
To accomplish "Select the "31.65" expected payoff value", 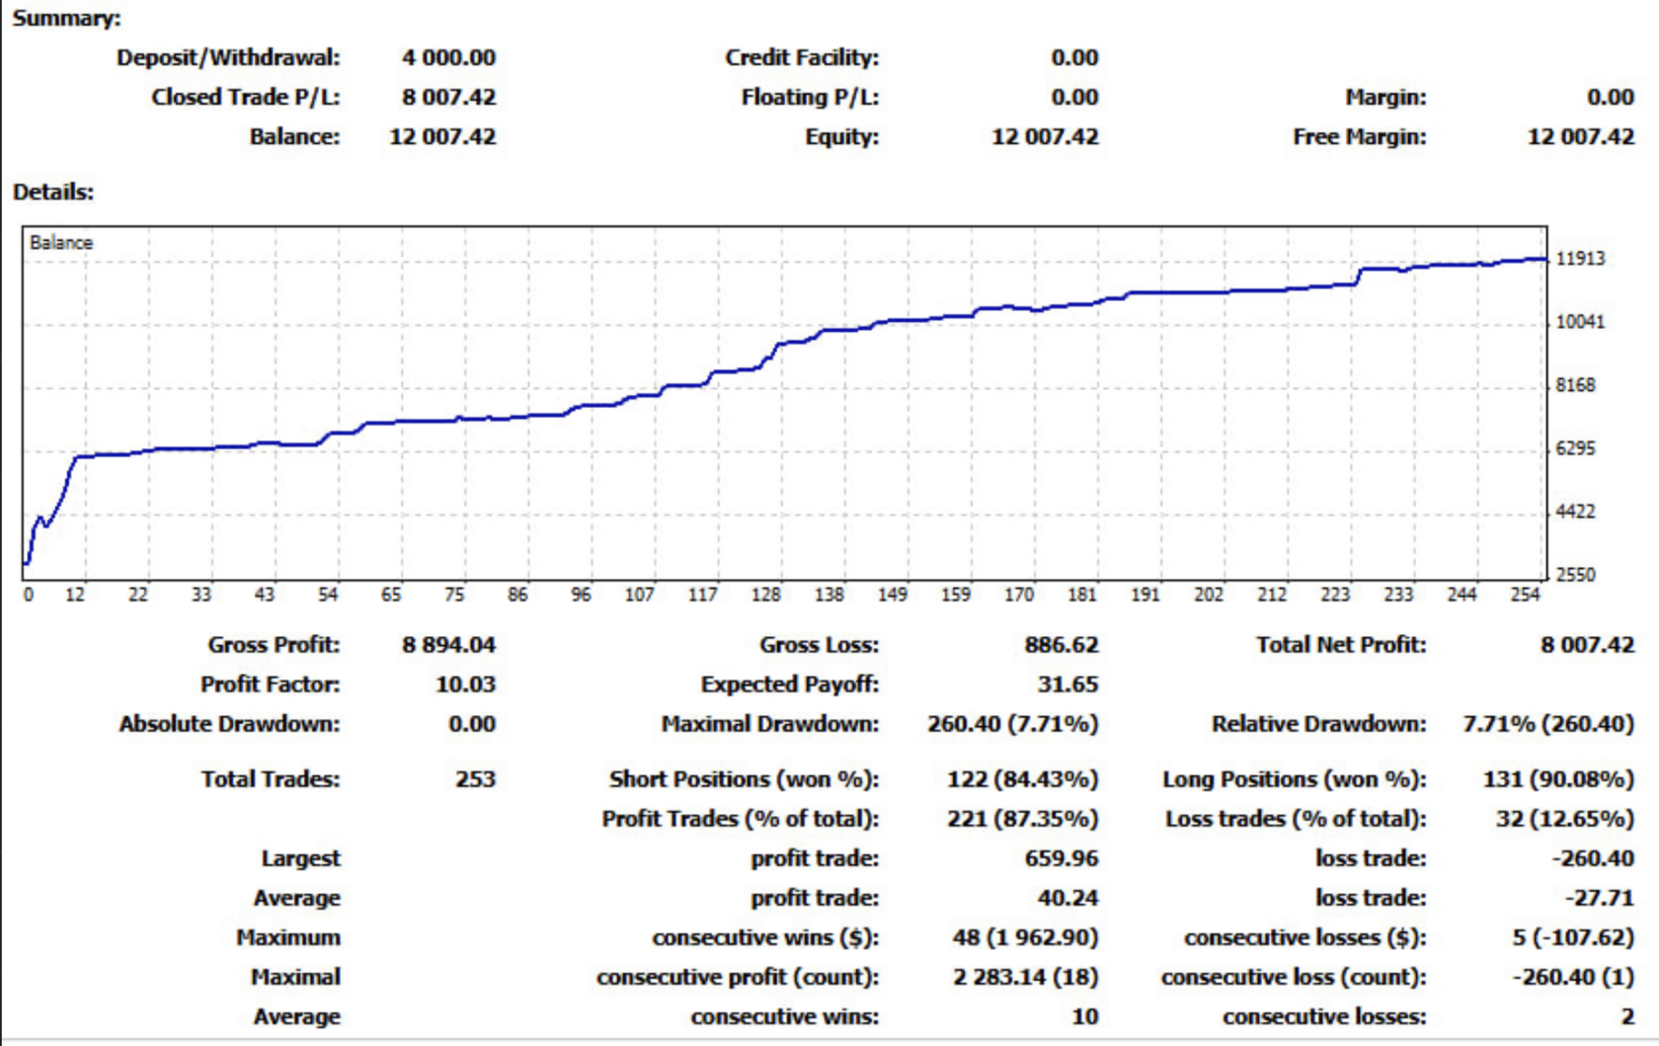I will coord(1068,684).
